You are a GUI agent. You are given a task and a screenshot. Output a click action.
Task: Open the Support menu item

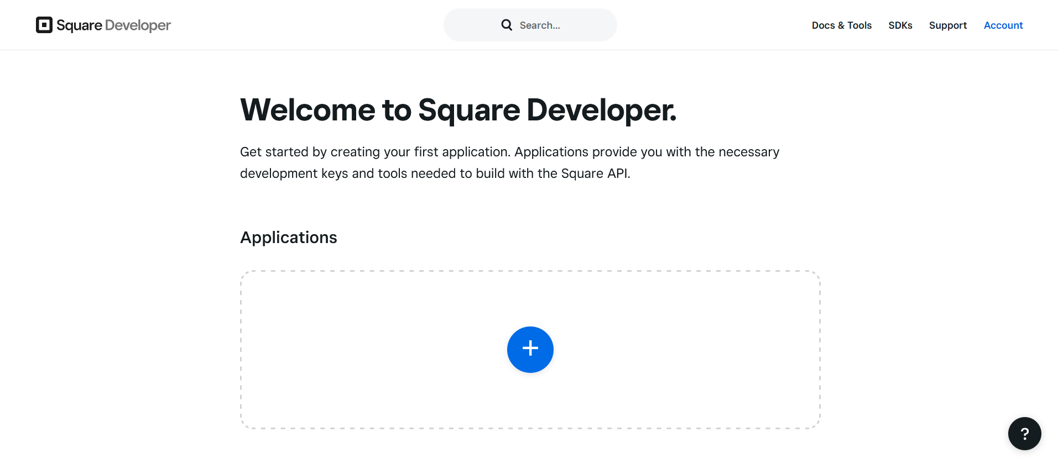(948, 25)
